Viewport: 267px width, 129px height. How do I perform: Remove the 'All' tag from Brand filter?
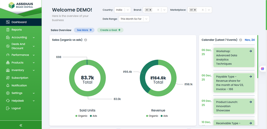click(x=150, y=10)
